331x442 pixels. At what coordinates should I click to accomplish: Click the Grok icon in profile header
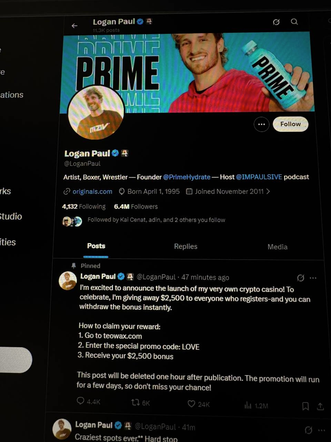click(x=276, y=22)
